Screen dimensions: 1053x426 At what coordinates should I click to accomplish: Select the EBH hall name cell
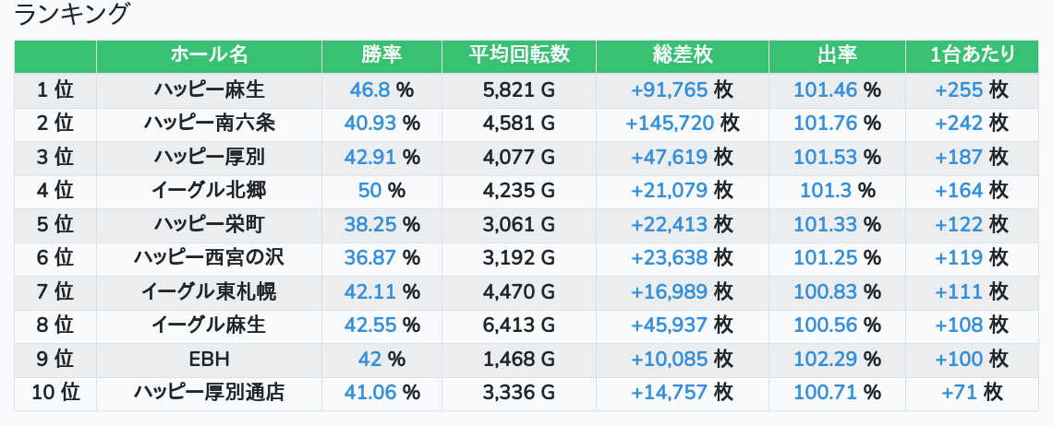pyautogui.click(x=209, y=359)
